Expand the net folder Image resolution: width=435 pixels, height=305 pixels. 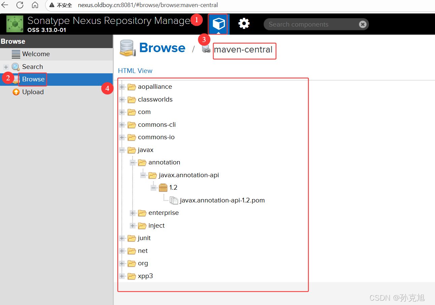122,251
